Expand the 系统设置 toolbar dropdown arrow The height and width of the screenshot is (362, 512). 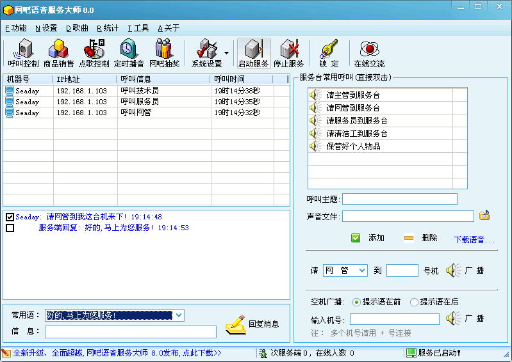click(x=226, y=53)
